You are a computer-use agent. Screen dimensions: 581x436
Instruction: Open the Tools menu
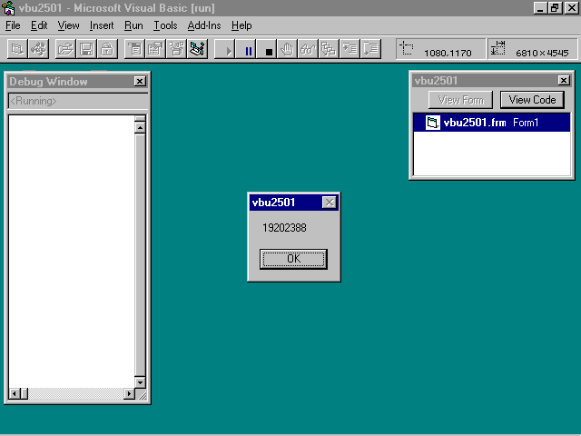(x=165, y=25)
